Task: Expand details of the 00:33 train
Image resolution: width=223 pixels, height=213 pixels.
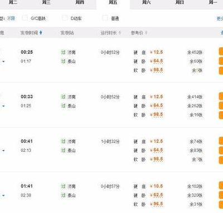Action: (x=3, y=106)
